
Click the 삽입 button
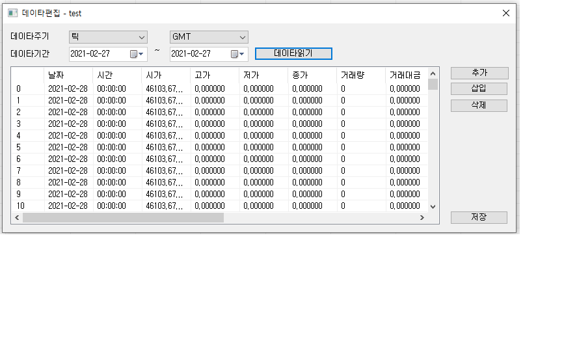(x=479, y=88)
